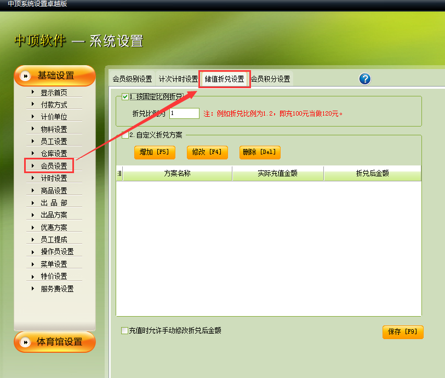This screenshot has height=378, width=445.
Task: Open 出 品 部 in the sidebar
Action: pyautogui.click(x=54, y=203)
